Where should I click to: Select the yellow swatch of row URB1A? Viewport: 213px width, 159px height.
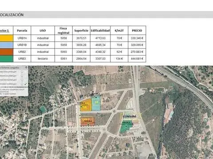pos(6,38)
